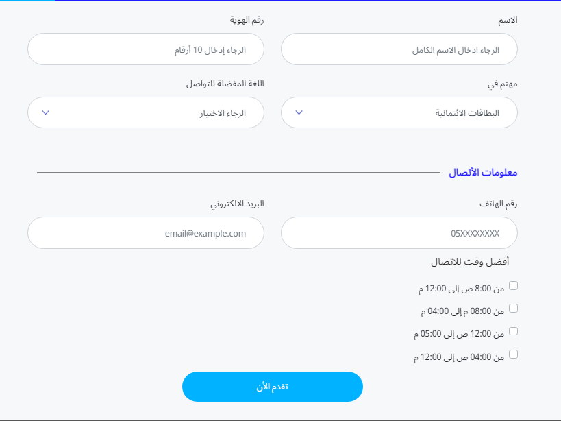Focus the full name input field
The width and height of the screenshot is (561, 421).
[x=399, y=49]
